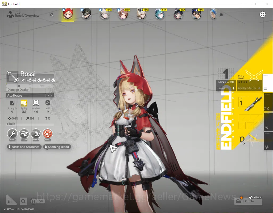The width and height of the screenshot is (273, 213).
Task: Click the Q key prompt beside roster
Action: [52, 15]
